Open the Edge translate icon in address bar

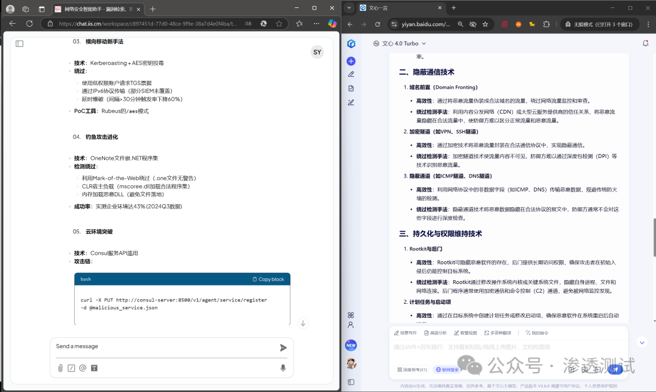point(248,24)
